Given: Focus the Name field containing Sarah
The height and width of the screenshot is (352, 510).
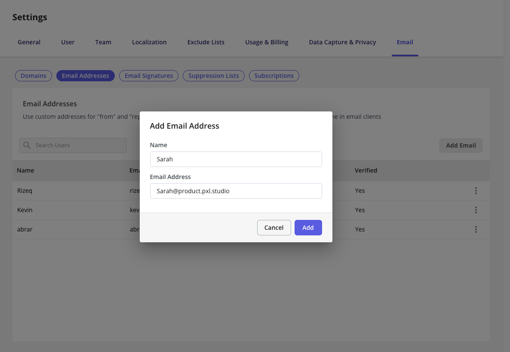Looking at the screenshot, I should pyautogui.click(x=236, y=159).
